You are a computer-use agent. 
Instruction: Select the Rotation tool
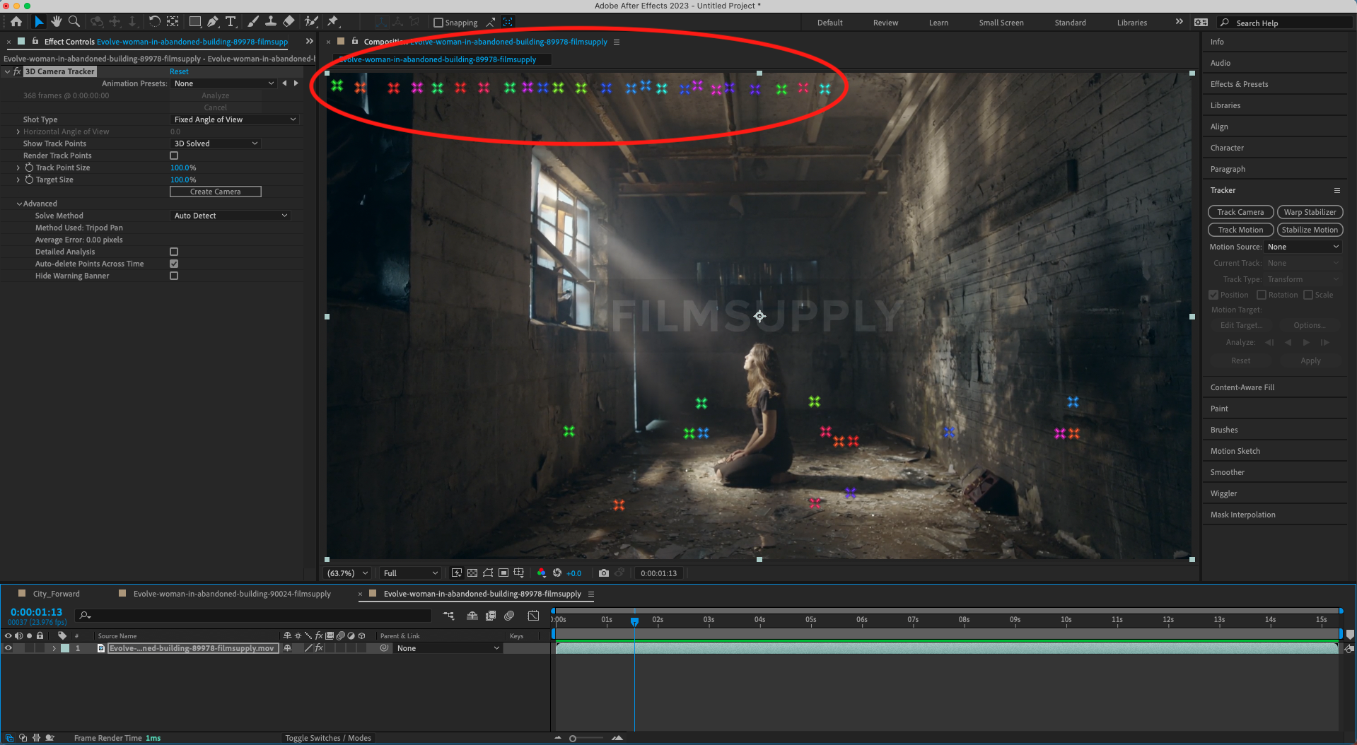click(x=155, y=21)
